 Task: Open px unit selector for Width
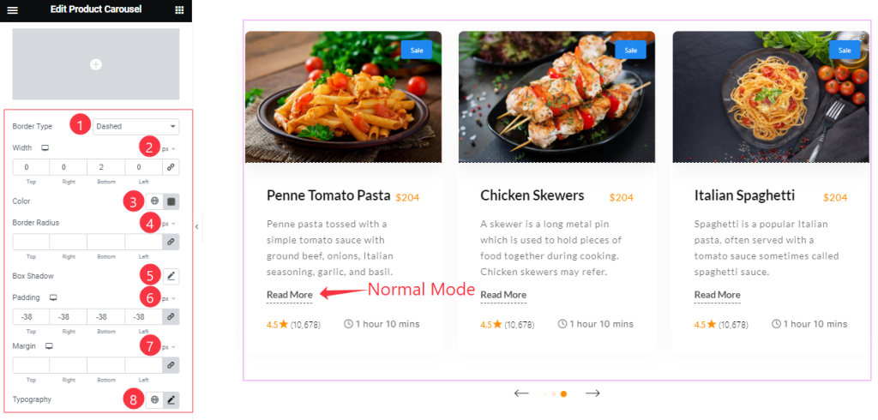(x=169, y=149)
